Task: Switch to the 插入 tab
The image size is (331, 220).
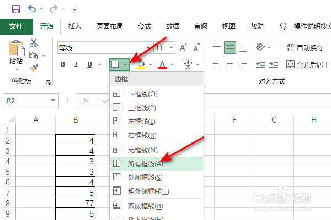Action: pyautogui.click(x=74, y=26)
